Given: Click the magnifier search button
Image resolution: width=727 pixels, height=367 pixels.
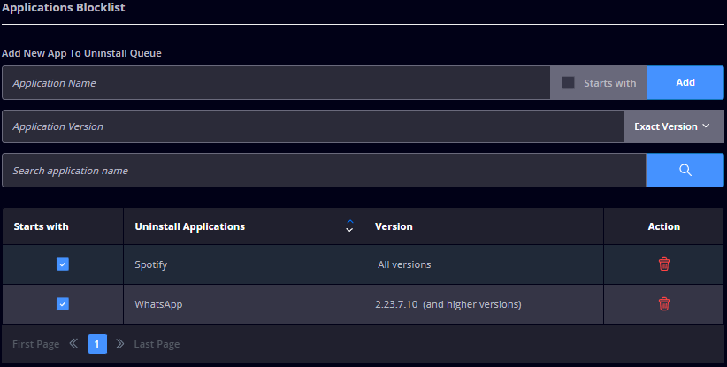Looking at the screenshot, I should (685, 170).
